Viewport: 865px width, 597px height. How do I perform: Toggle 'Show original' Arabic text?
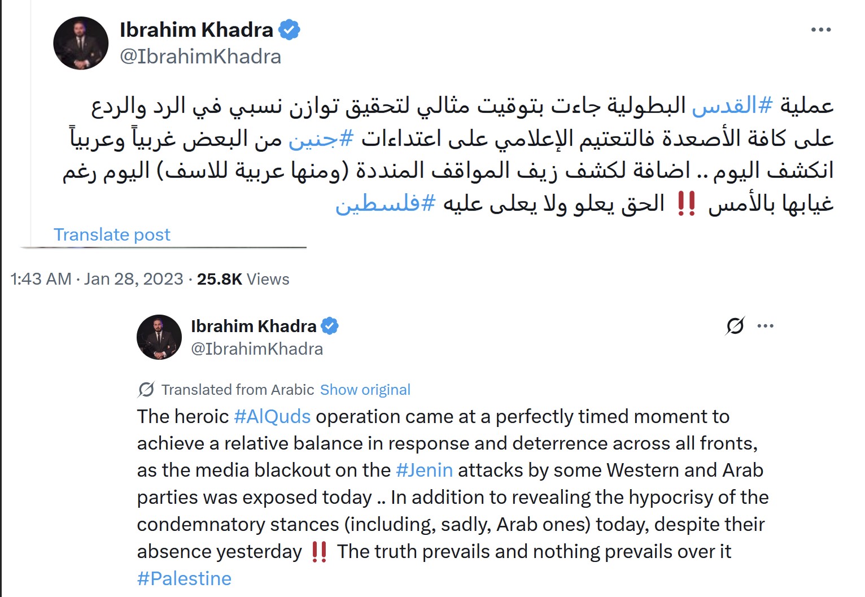[365, 390]
